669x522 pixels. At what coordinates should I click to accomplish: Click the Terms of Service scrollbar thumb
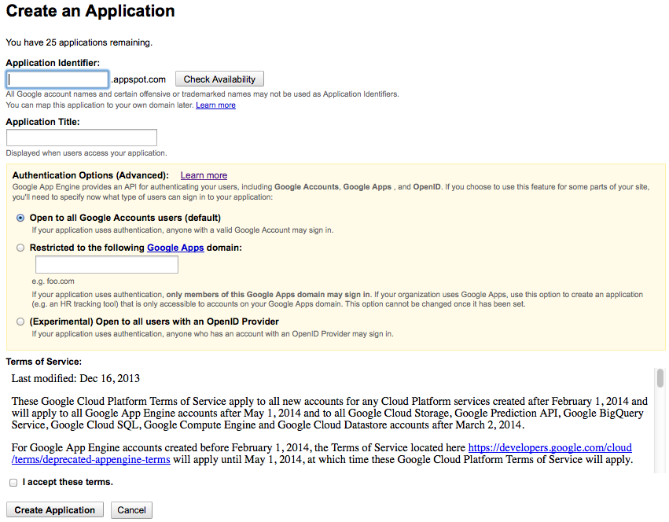(660, 377)
